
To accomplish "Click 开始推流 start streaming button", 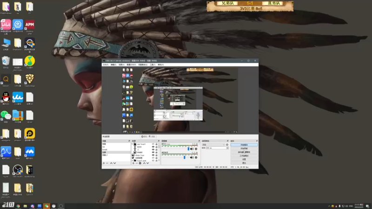I will pos(244,144).
